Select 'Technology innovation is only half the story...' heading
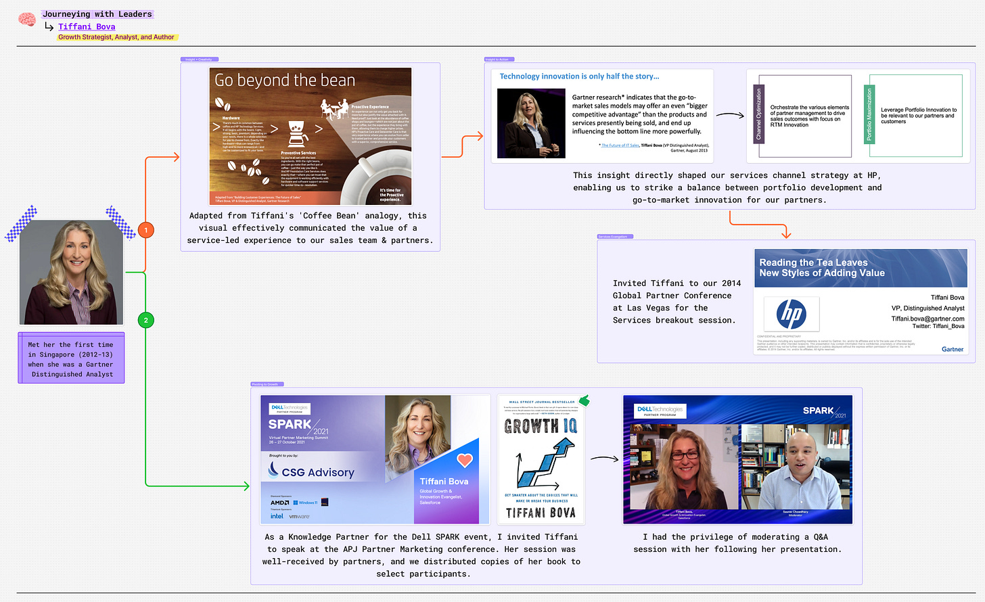The height and width of the screenshot is (602, 985). point(579,76)
